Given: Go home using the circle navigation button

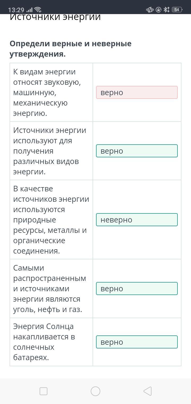Looking at the screenshot, I should [95, 391].
